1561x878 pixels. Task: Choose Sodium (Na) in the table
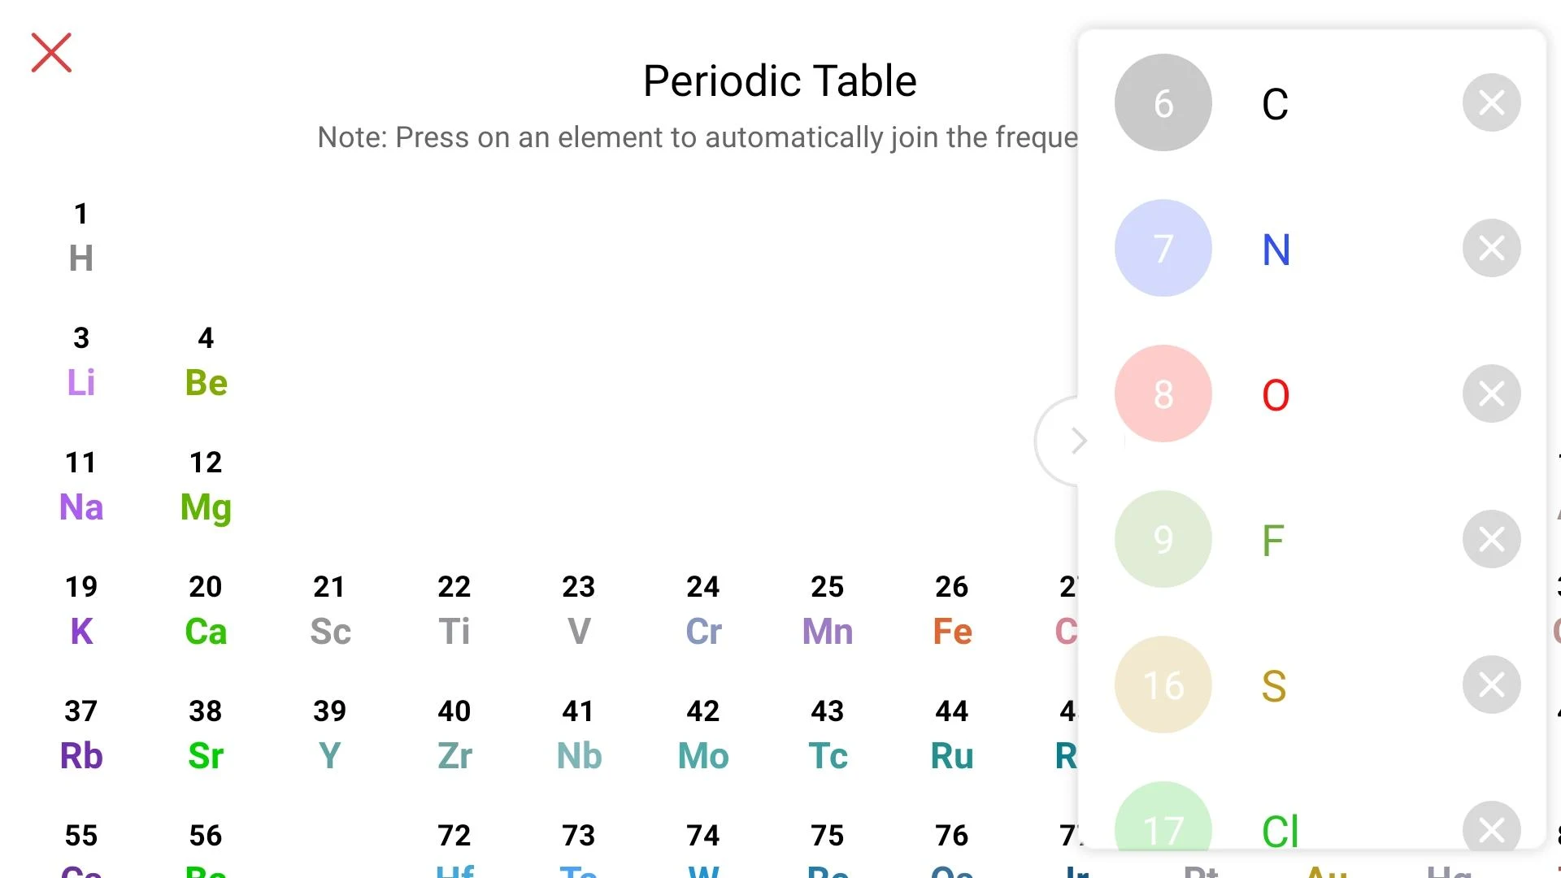coord(81,486)
